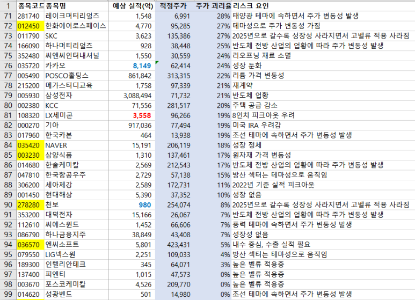Screen dimensions: 415x300
Task: Select the 카카오 name cell
Action: 76,65
